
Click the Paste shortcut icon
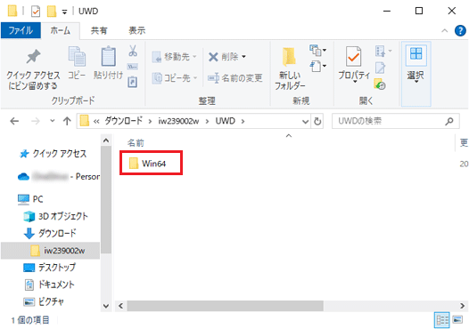133,82
